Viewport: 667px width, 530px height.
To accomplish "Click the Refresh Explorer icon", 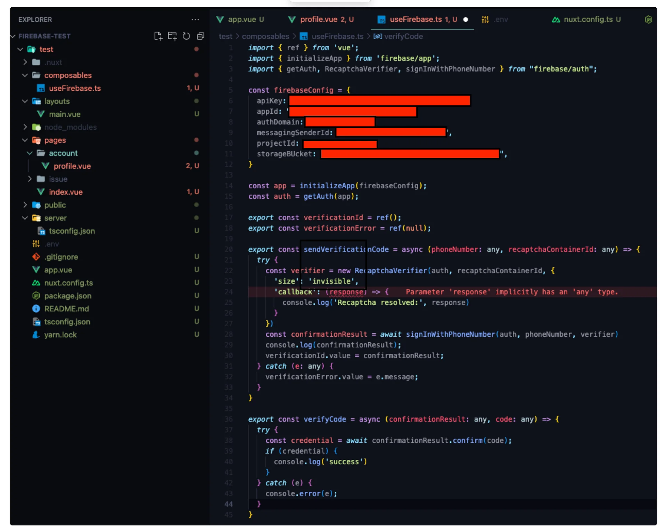I will coord(187,36).
